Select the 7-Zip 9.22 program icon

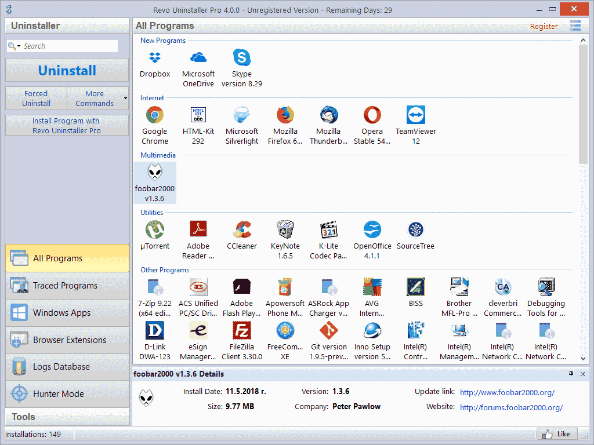pyautogui.click(x=154, y=287)
